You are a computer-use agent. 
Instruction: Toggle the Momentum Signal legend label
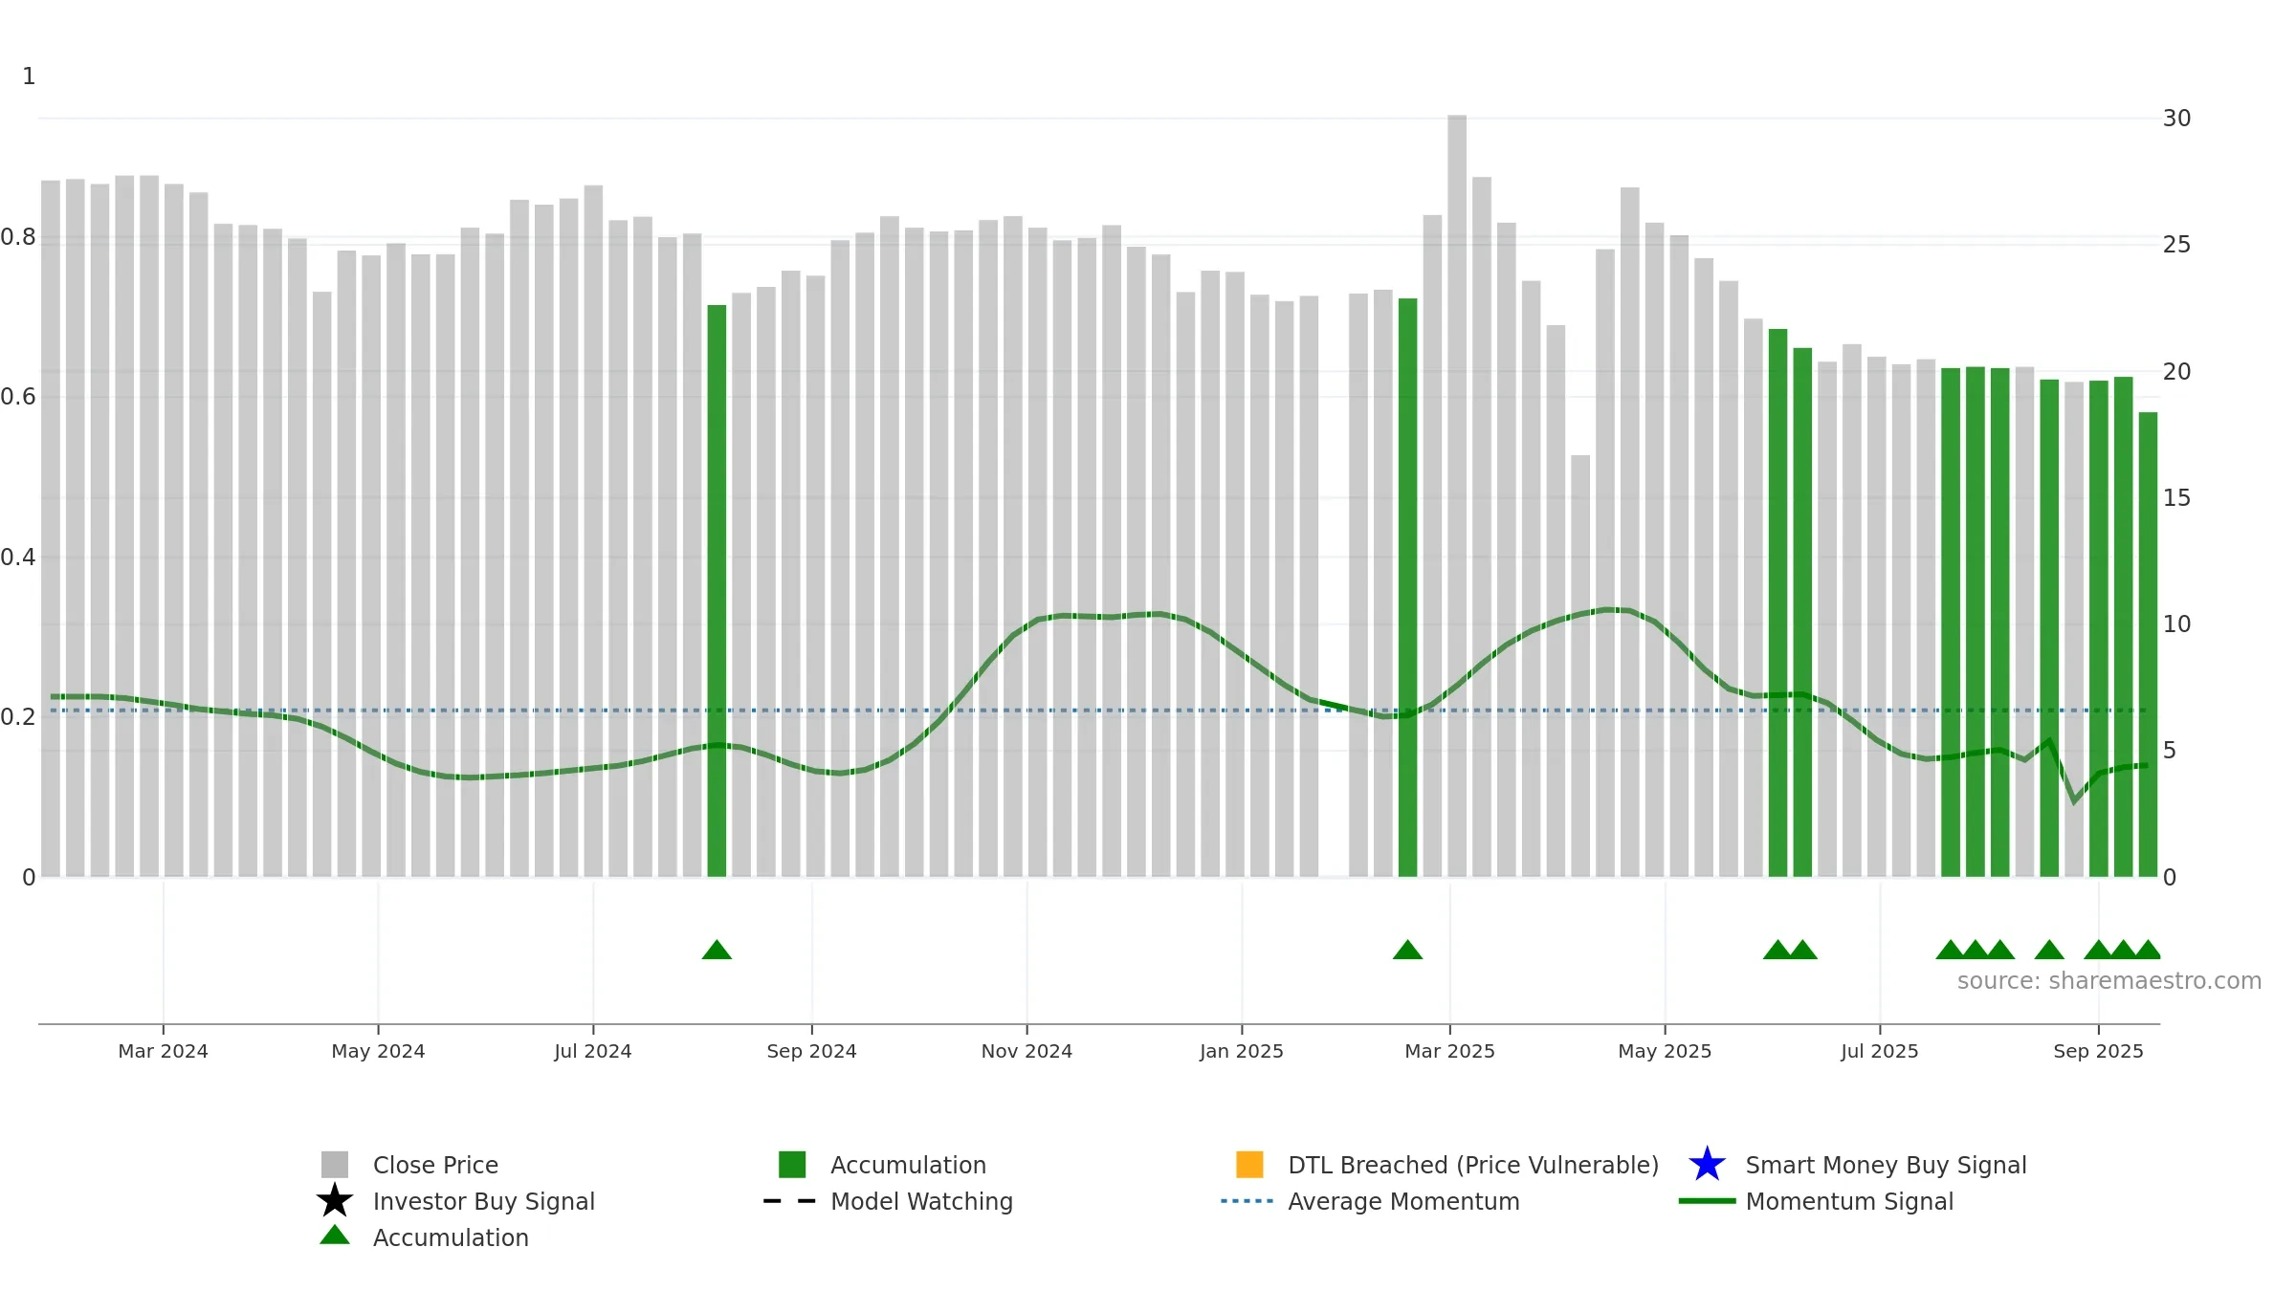click(x=1849, y=1201)
